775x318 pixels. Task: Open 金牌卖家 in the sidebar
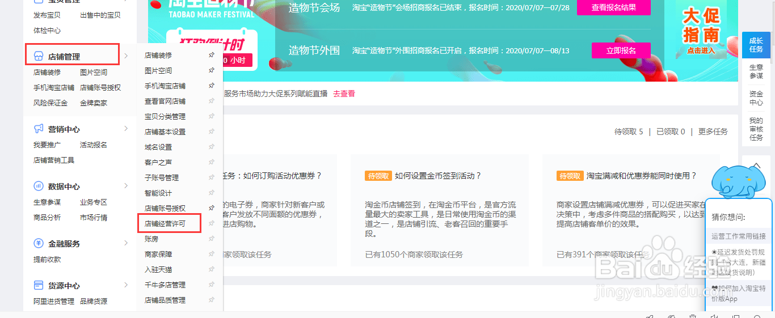tap(94, 103)
